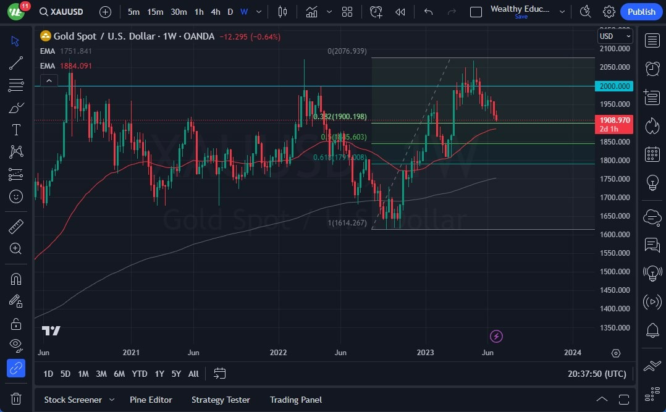Select the 30m timeframe

(x=179, y=12)
